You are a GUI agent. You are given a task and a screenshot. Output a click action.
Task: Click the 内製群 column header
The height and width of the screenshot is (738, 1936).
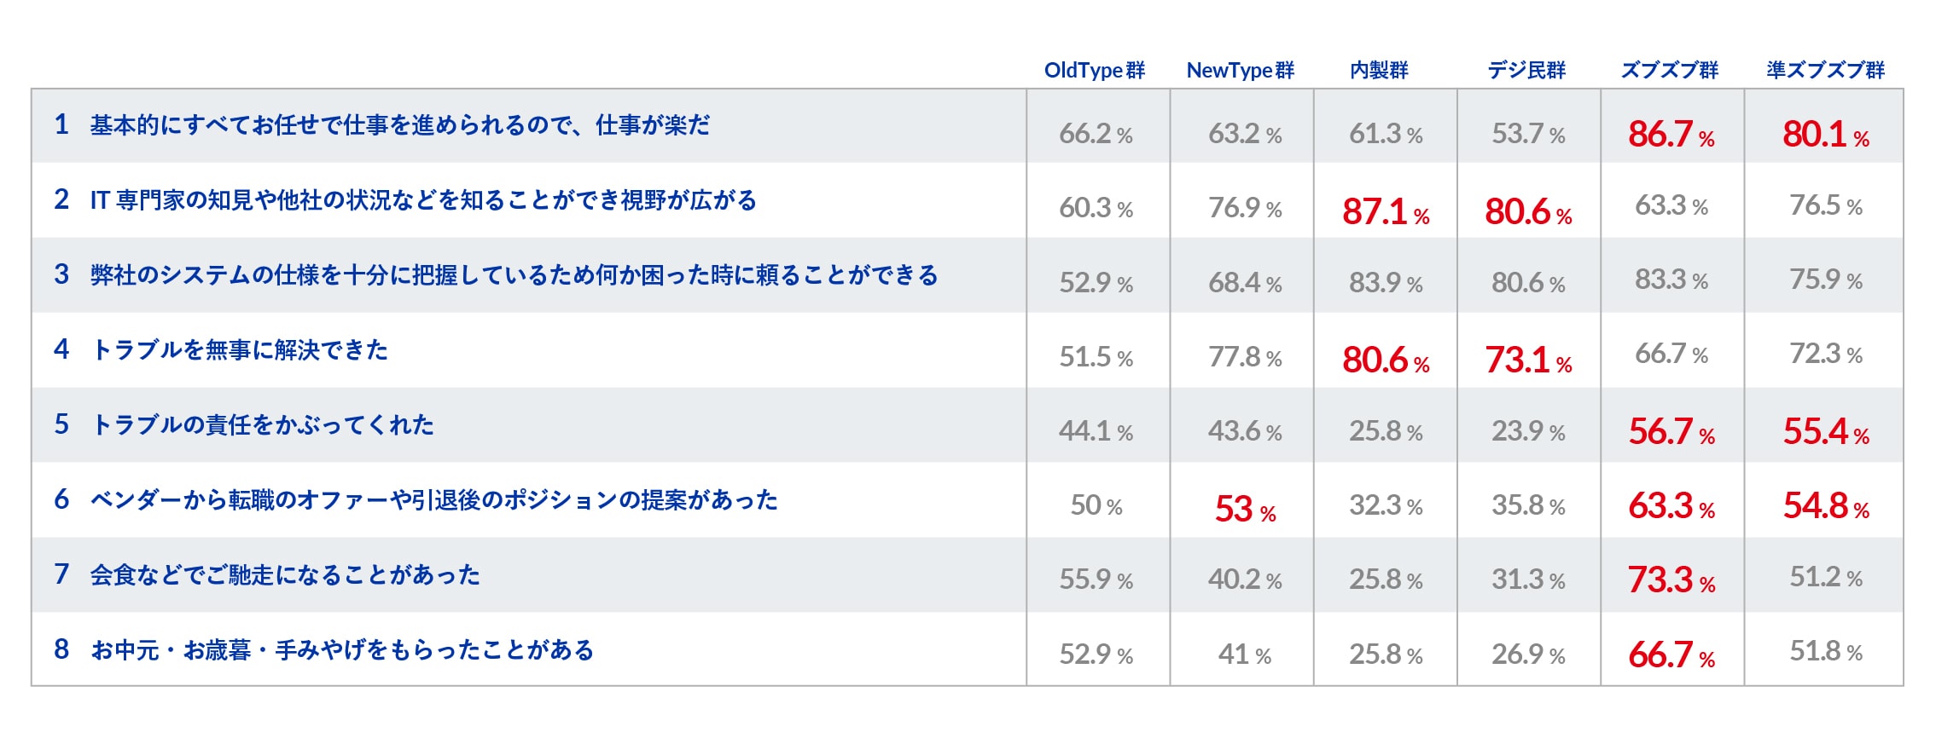tap(1379, 70)
